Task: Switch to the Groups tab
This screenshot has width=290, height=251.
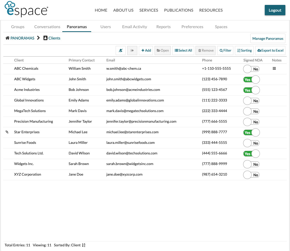Action: 18,27
